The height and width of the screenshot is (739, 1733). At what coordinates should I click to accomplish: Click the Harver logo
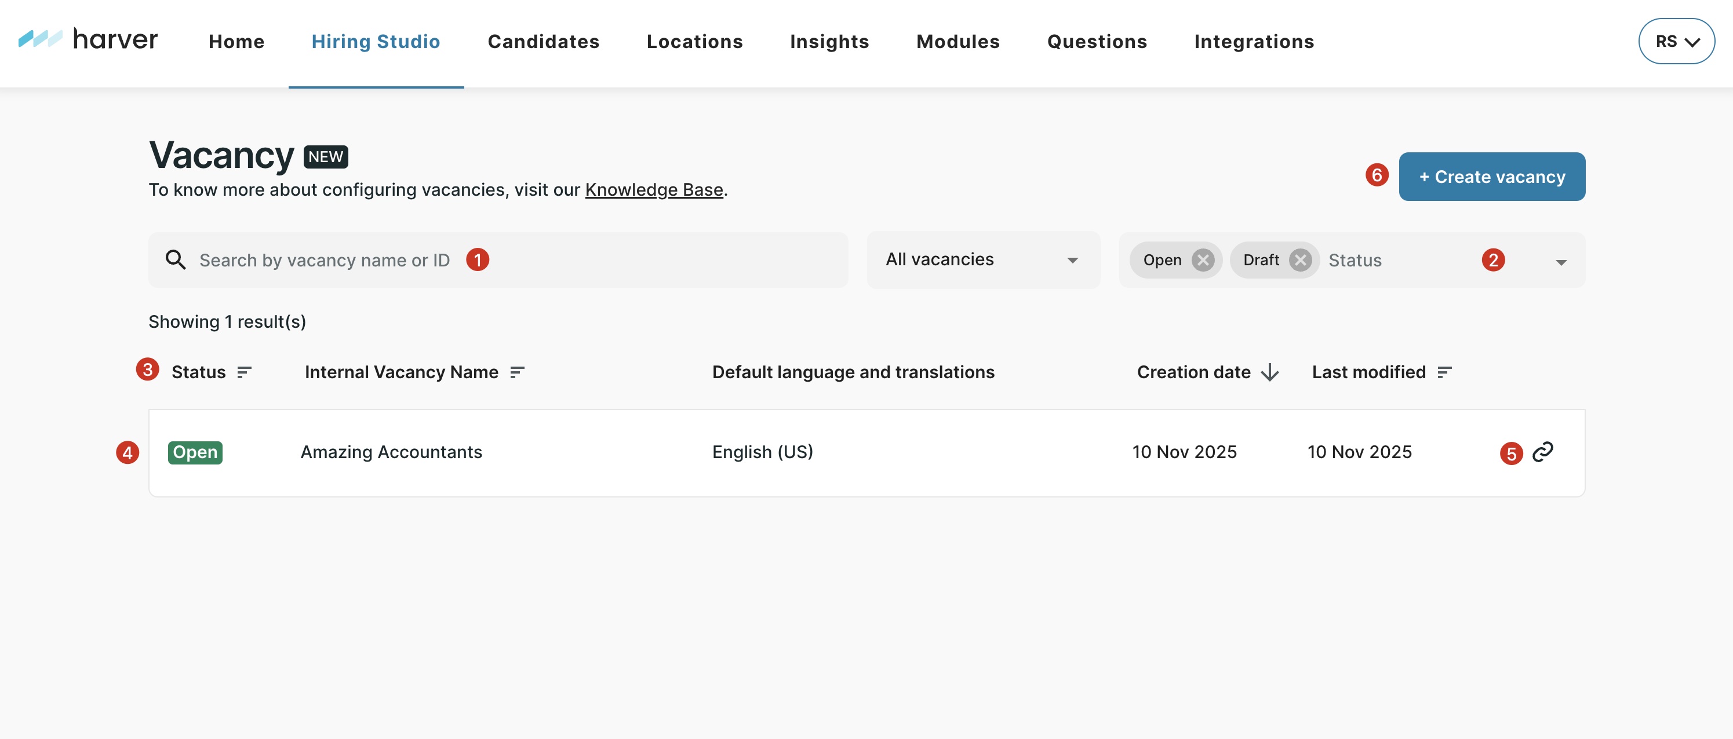(x=88, y=40)
